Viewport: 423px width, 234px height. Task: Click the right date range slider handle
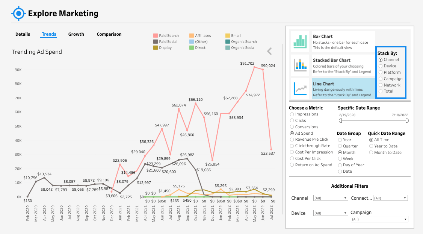pyautogui.click(x=406, y=121)
